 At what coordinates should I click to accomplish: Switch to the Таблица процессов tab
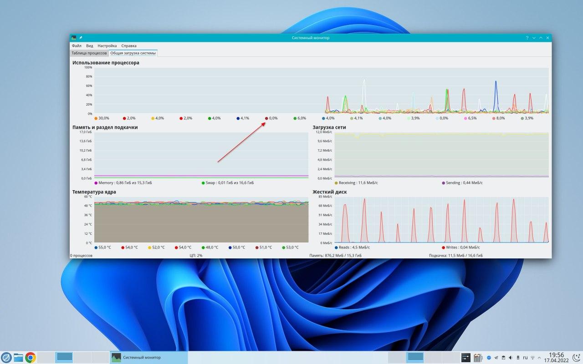(89, 53)
